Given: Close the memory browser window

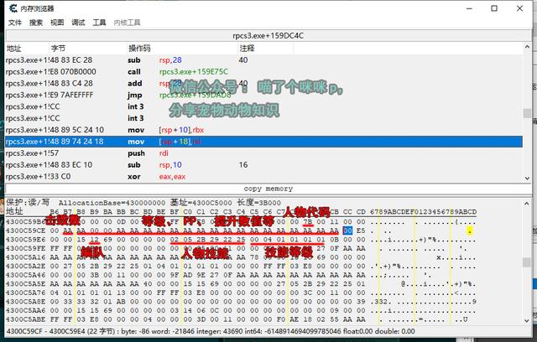Looking at the screenshot, I should click(519, 8).
